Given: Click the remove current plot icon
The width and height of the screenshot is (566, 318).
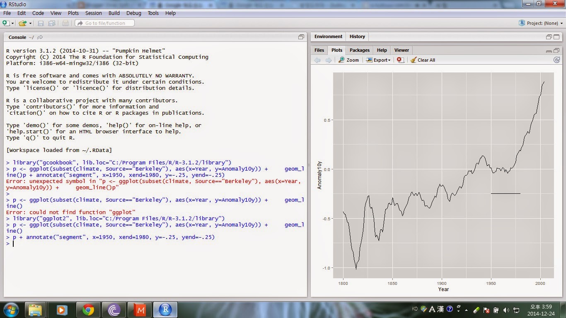Looking at the screenshot, I should tap(400, 60).
